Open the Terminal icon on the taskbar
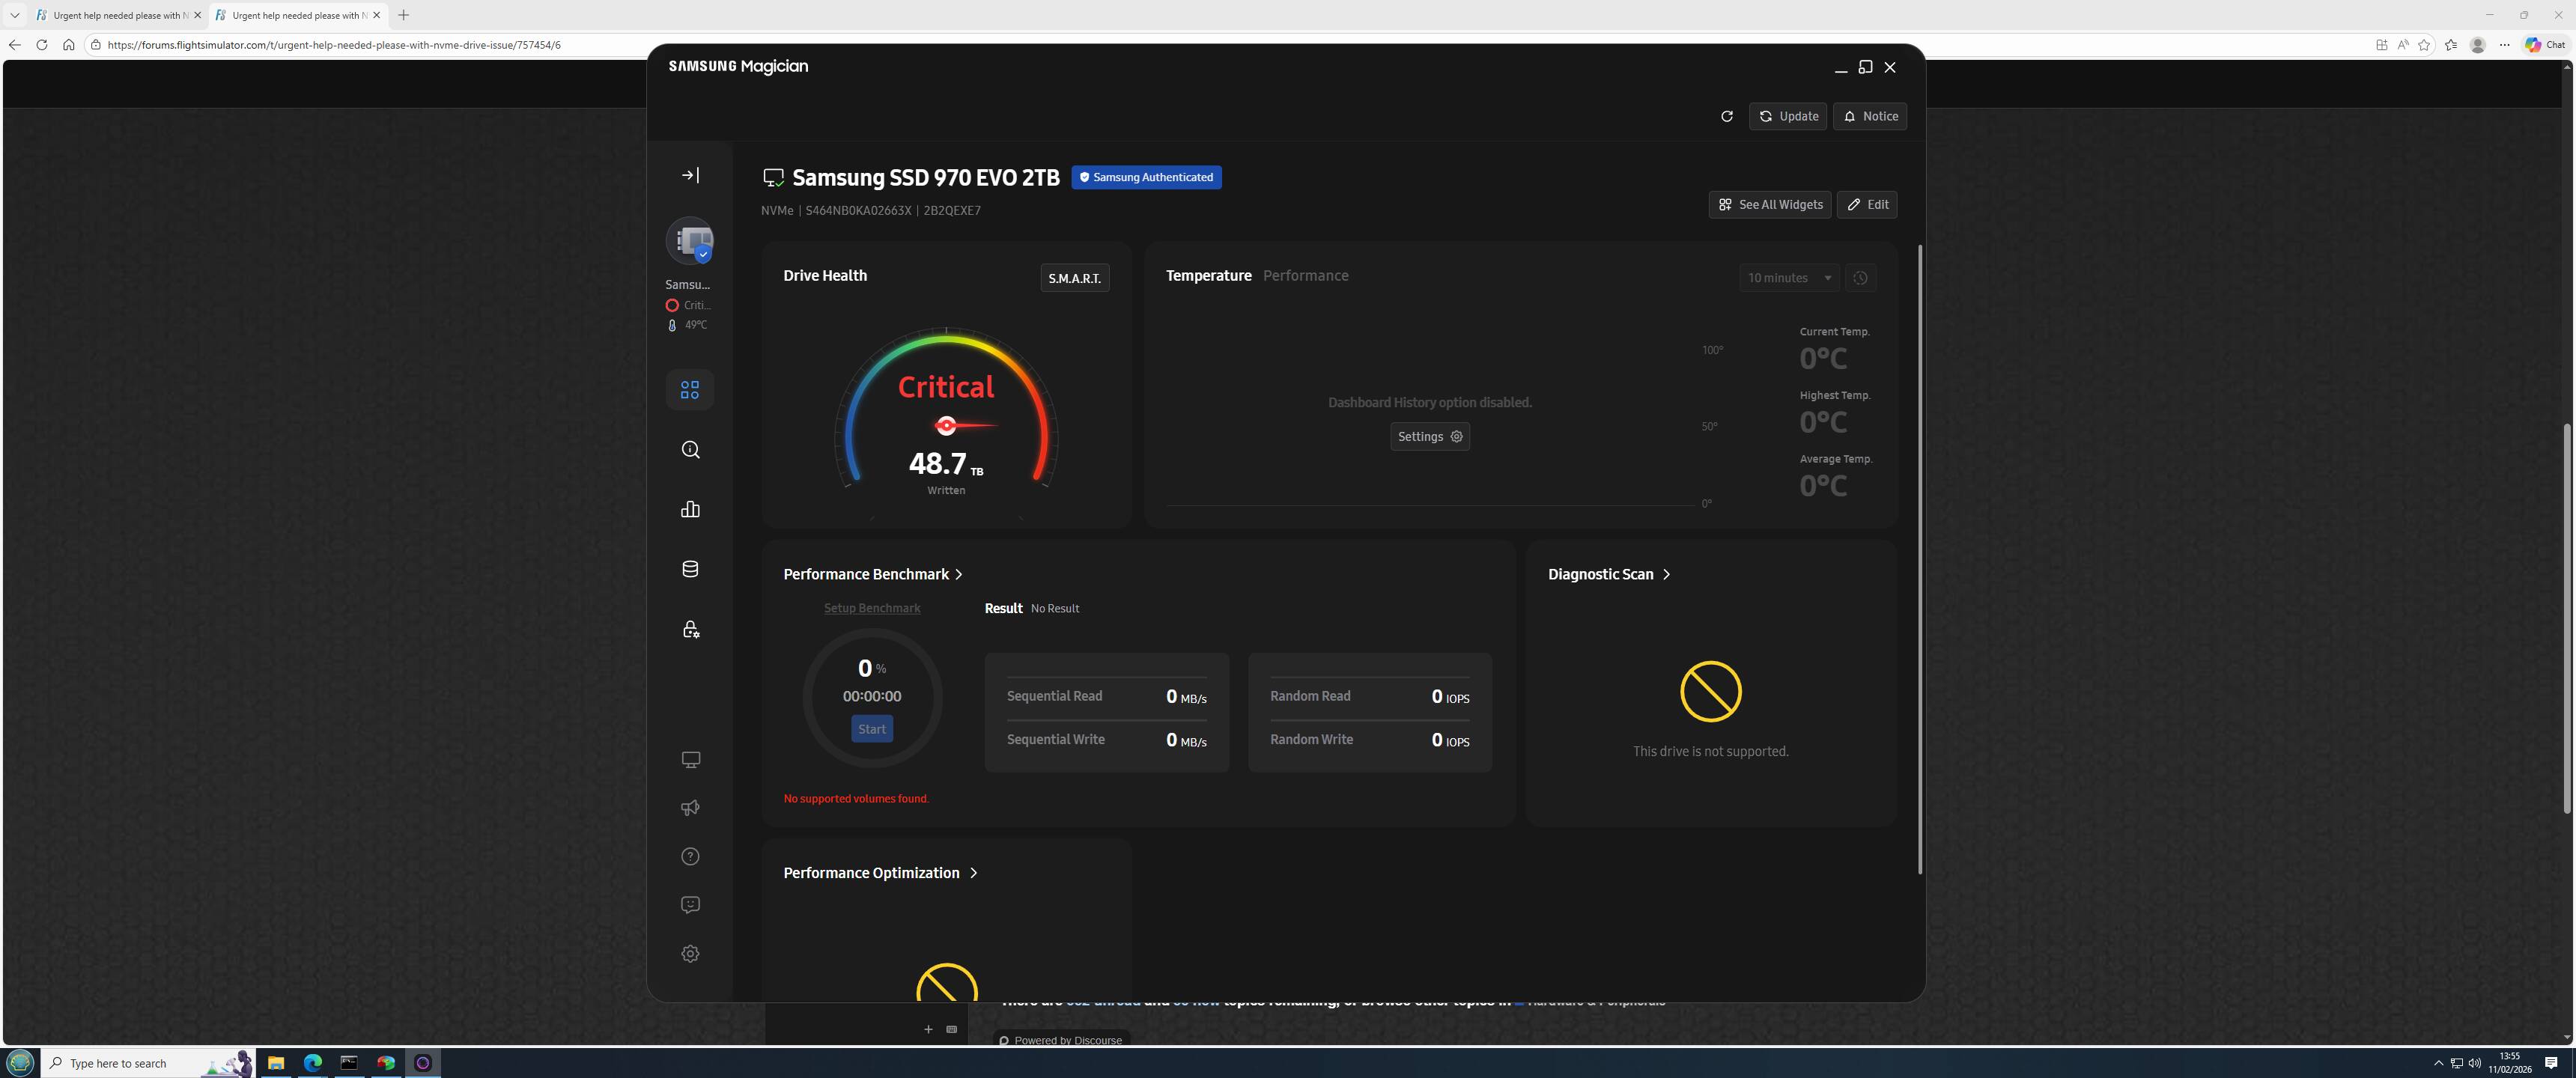This screenshot has width=2576, height=1078. (x=349, y=1063)
